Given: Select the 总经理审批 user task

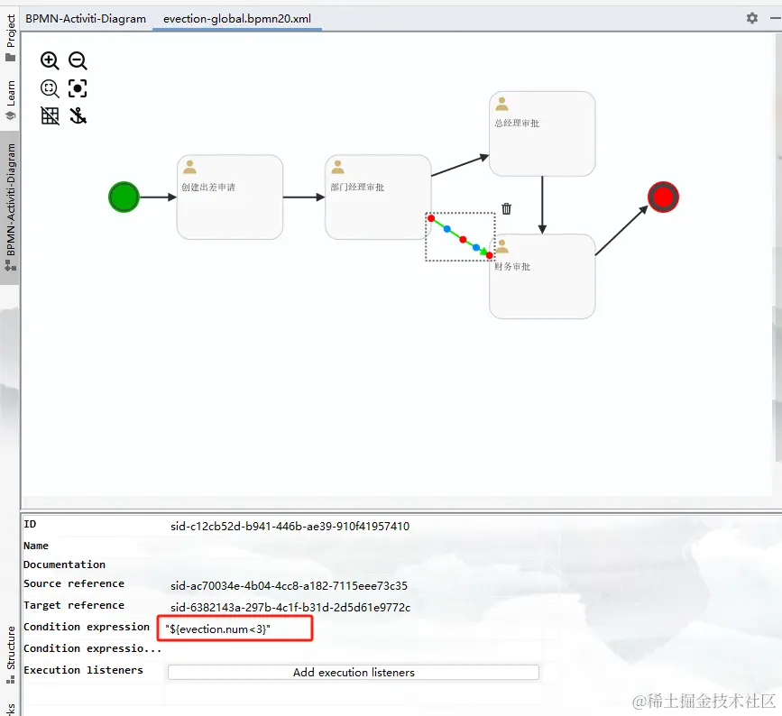Looking at the screenshot, I should pos(542,133).
